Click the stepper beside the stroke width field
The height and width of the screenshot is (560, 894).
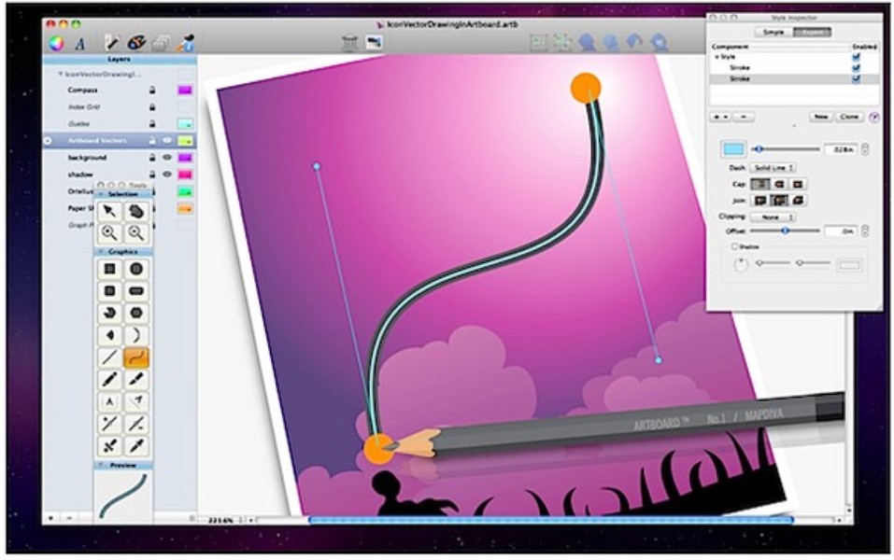coord(865,149)
